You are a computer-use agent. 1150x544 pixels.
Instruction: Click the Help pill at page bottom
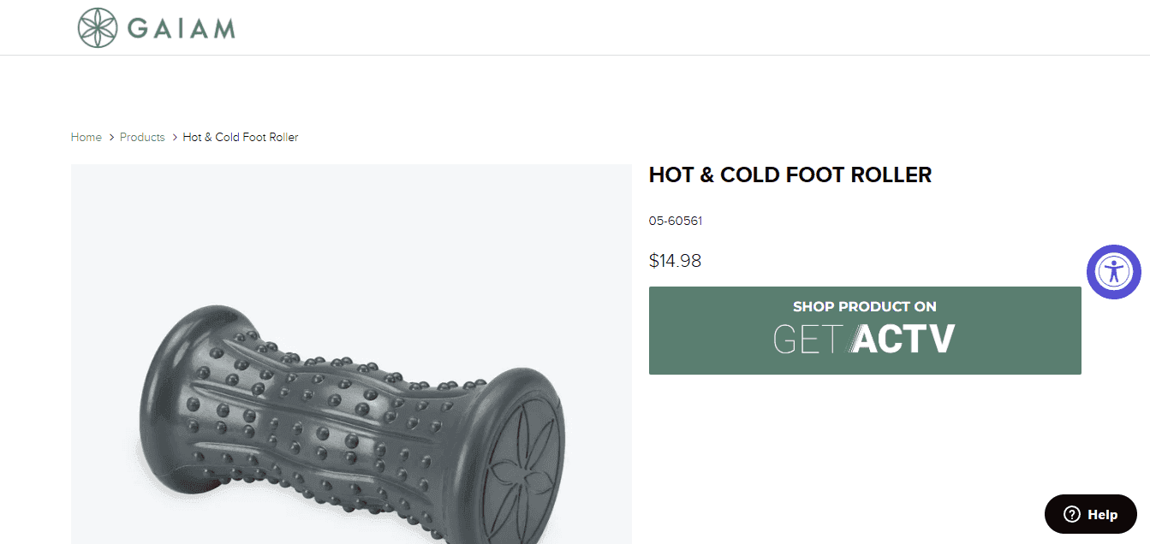tap(1089, 514)
